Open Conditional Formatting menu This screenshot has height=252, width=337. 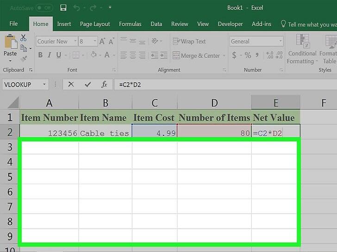pos(302,49)
